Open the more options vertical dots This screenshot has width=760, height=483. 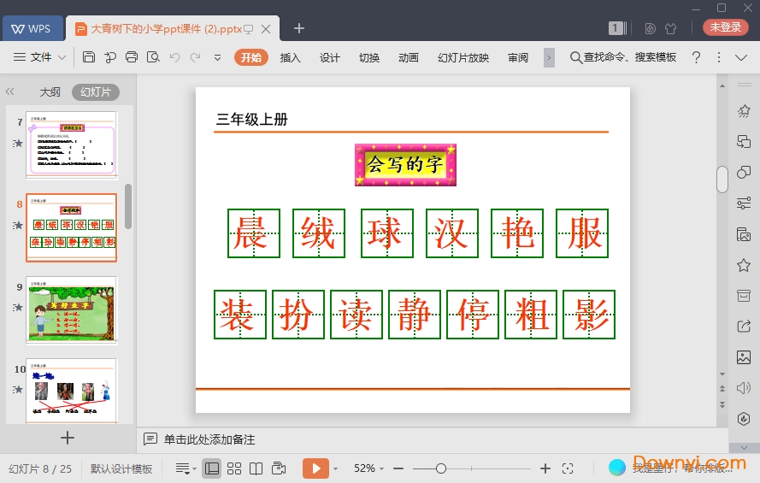point(719,57)
